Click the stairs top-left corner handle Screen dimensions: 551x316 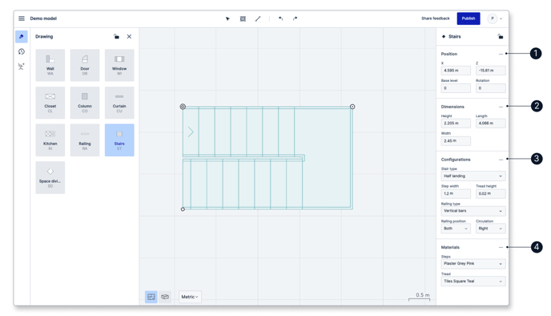[183, 107]
